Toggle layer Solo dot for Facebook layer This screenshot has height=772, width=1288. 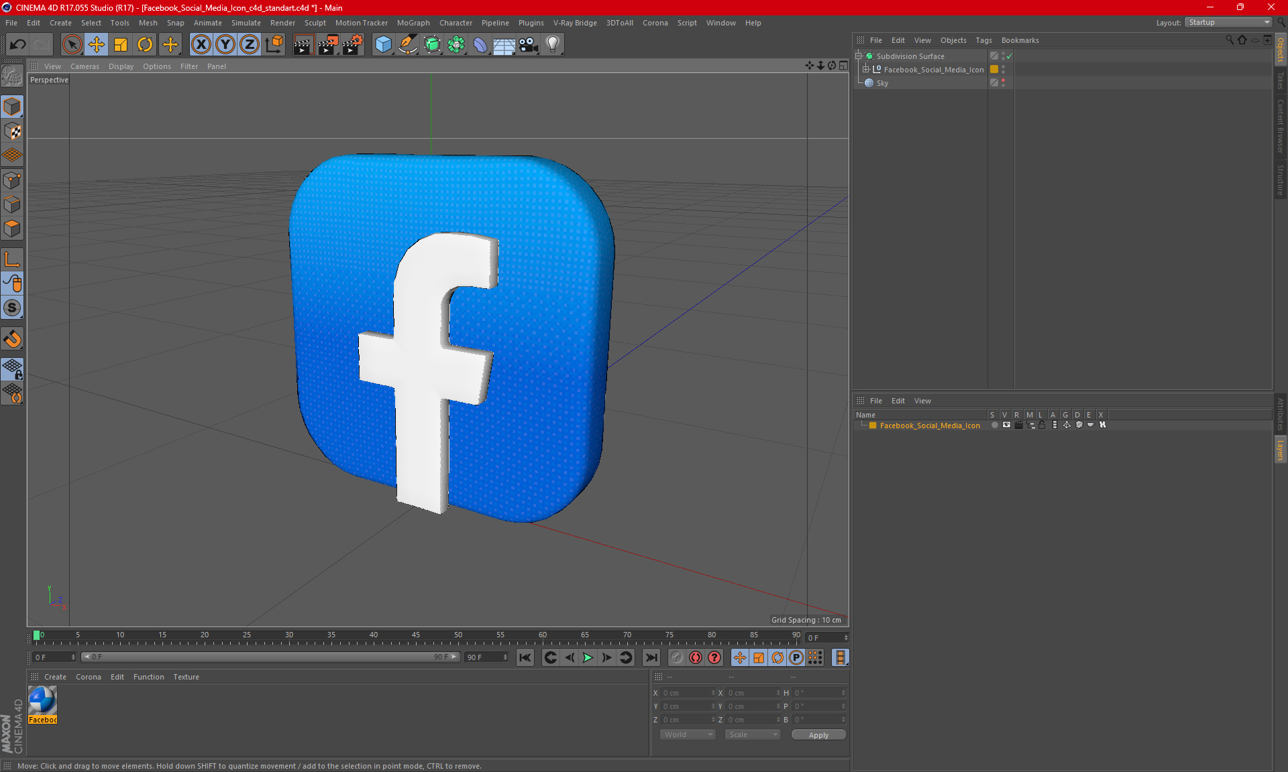click(994, 425)
